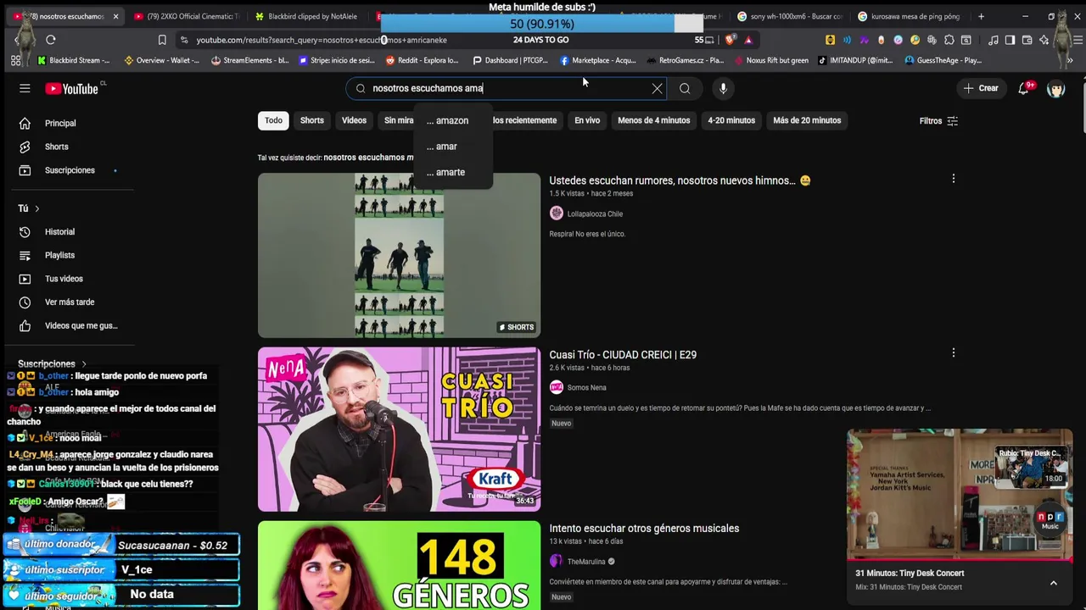Open Historial in the sidebar
The image size is (1086, 610).
click(59, 231)
